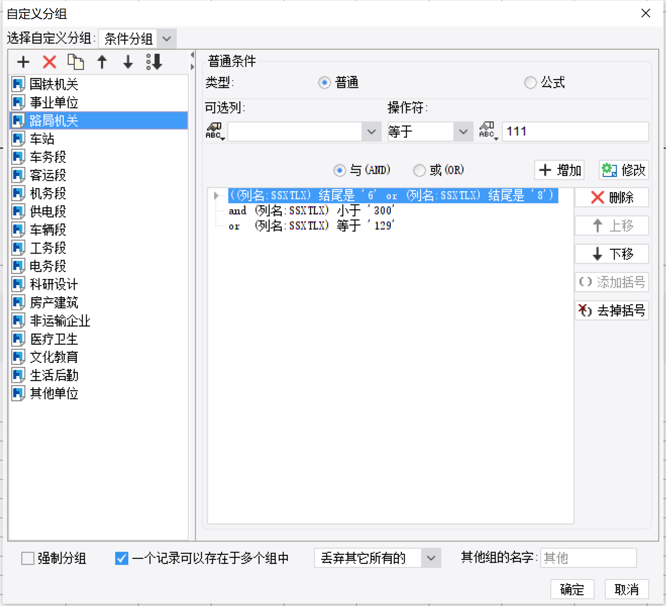Open the 丢弃其它所有的 dropdown
The height and width of the screenshot is (606, 666).
tap(431, 558)
